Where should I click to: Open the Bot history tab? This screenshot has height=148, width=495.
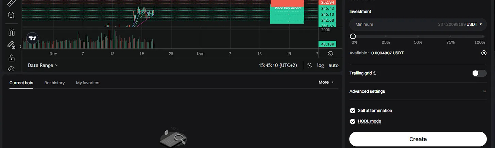pos(54,82)
